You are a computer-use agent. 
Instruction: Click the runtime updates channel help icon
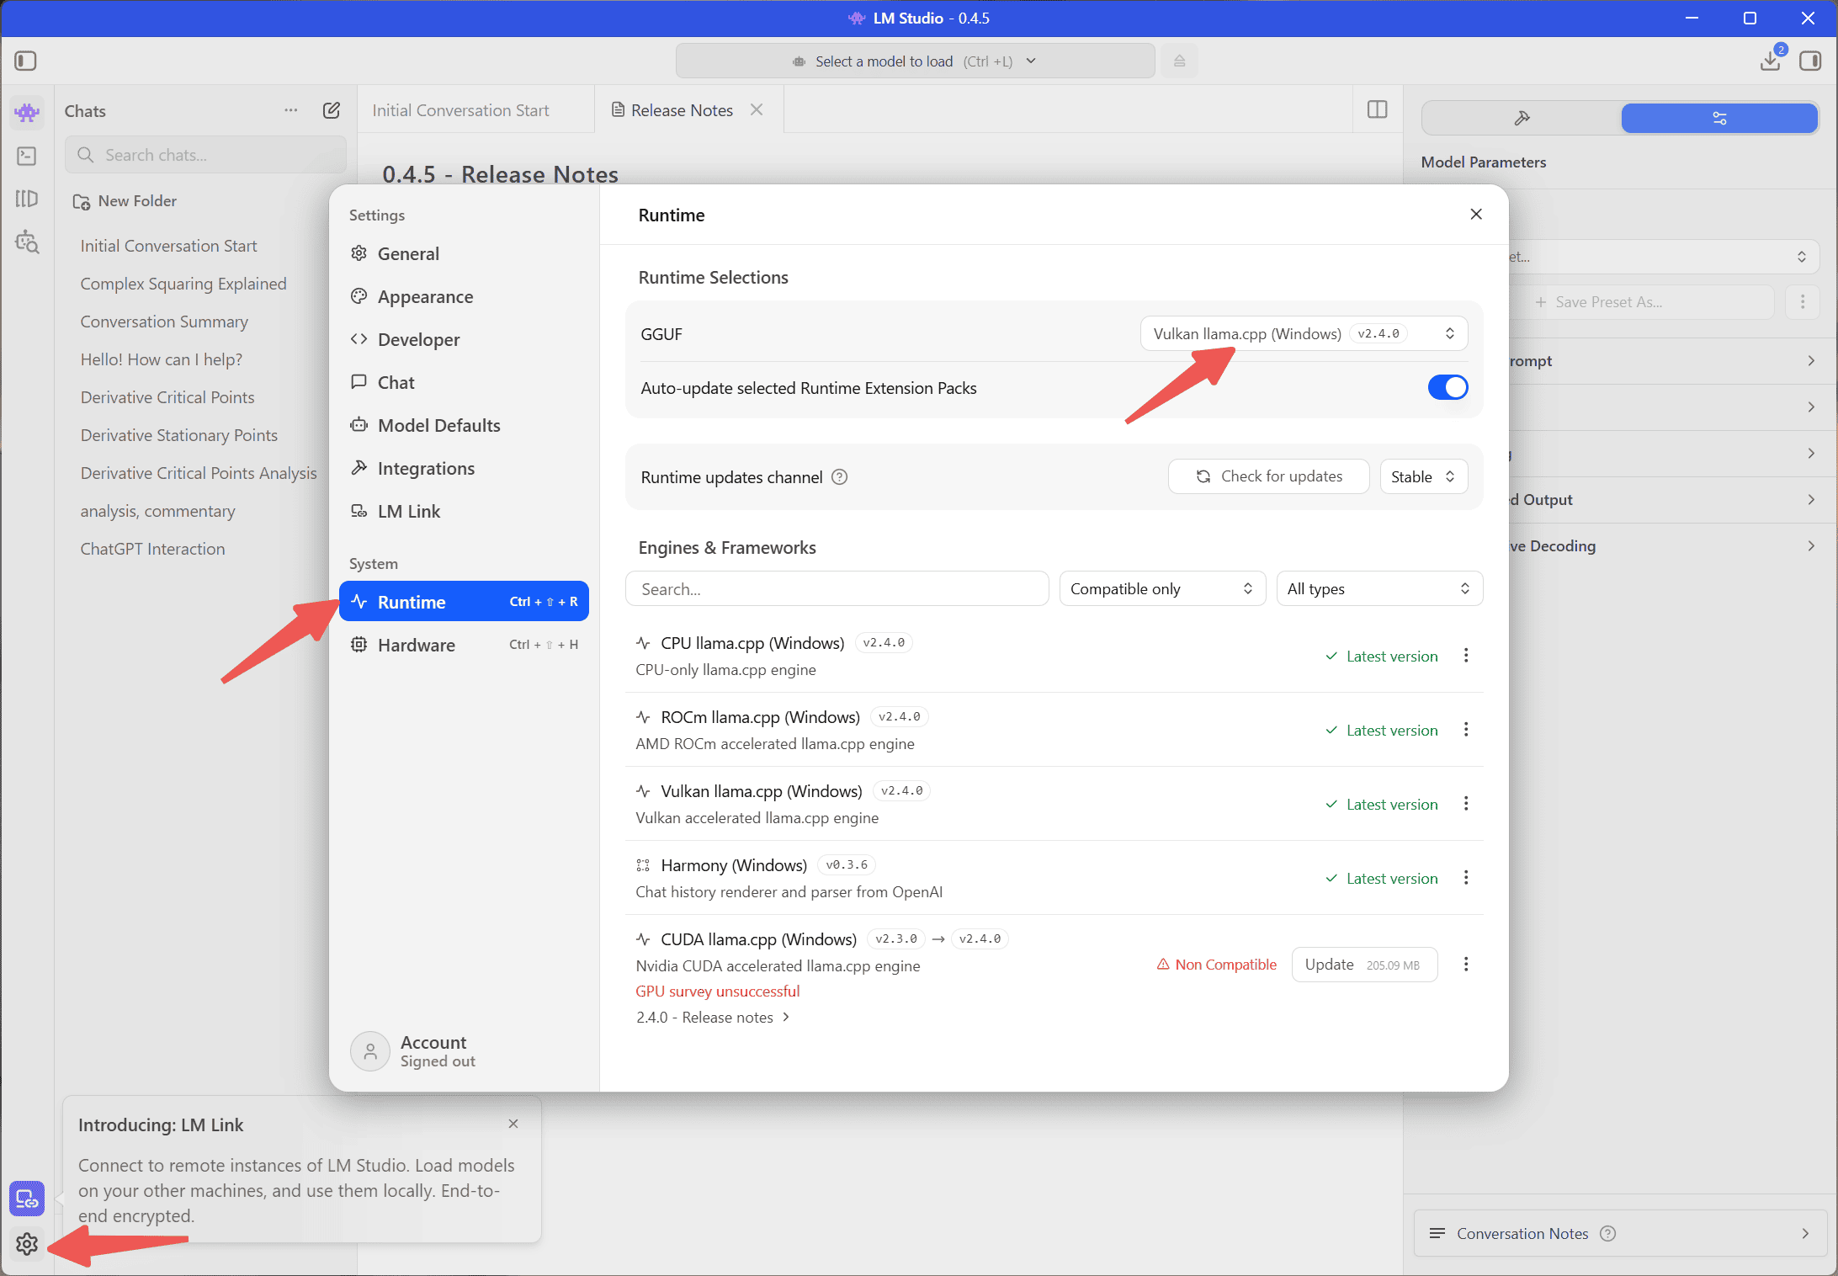point(839,477)
